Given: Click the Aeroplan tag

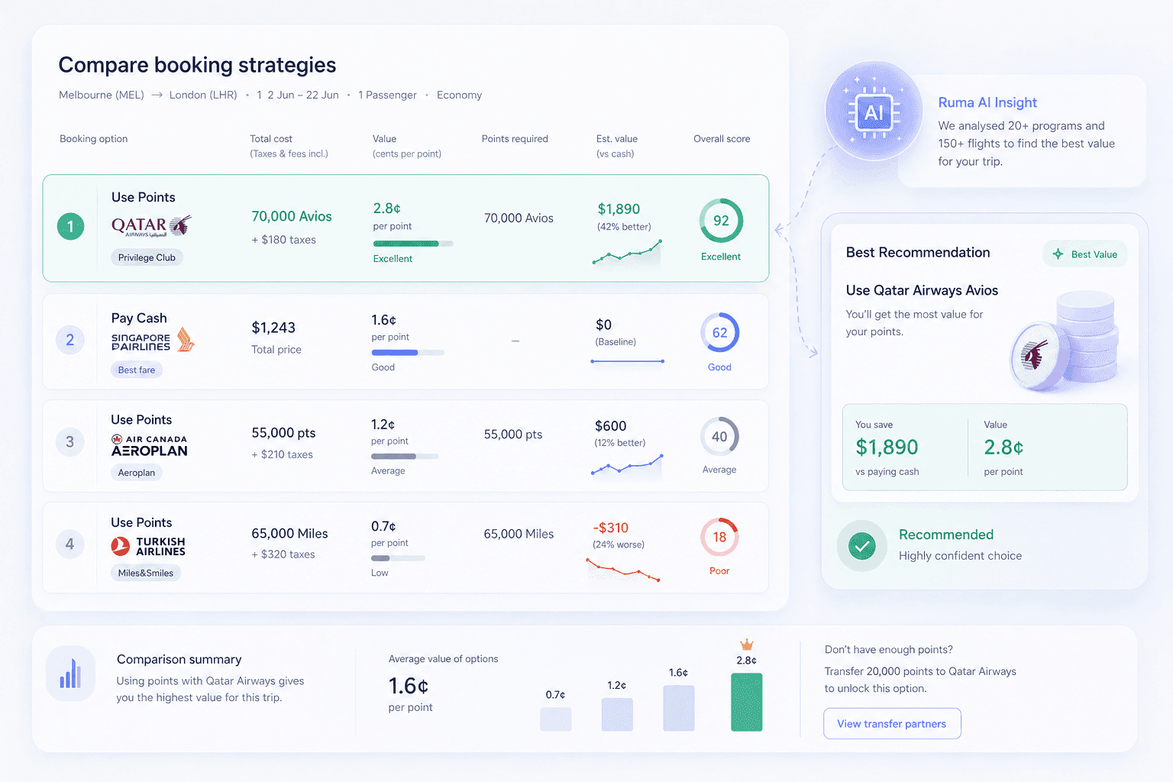Looking at the screenshot, I should (x=137, y=473).
